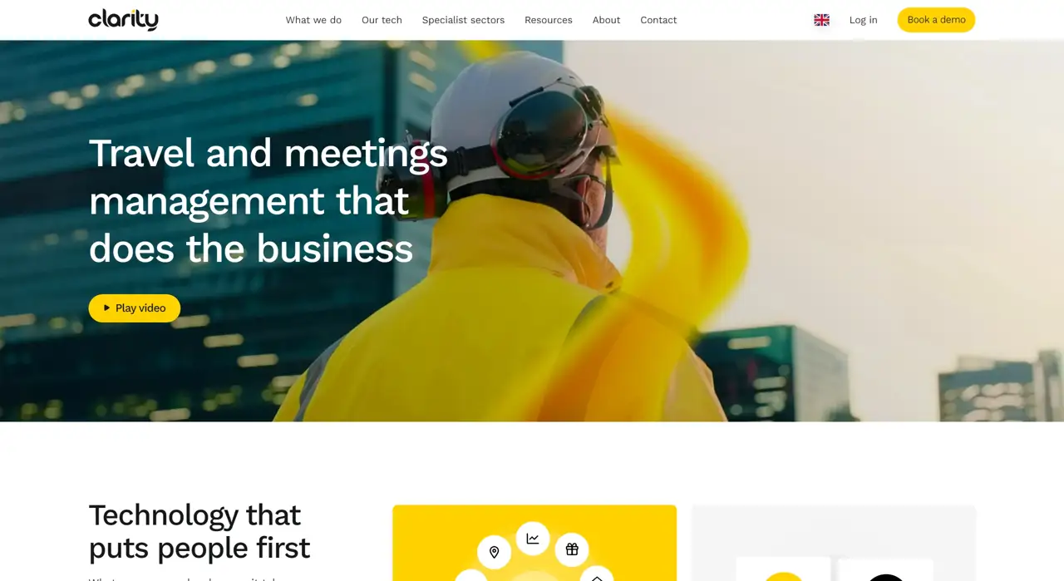
Task: Open the Resources menu
Action: [x=549, y=20]
